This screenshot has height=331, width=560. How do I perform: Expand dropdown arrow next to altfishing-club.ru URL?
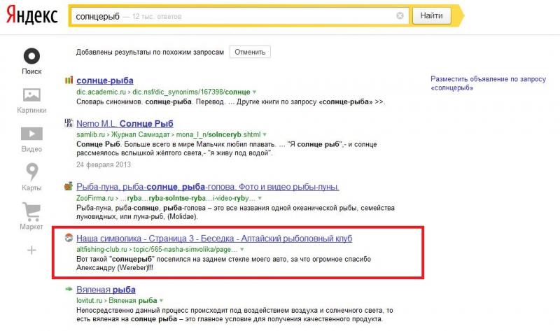(x=243, y=249)
